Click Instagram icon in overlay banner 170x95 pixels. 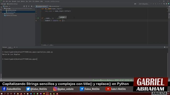click(x=55, y=89)
